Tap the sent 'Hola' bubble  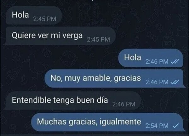(151, 58)
